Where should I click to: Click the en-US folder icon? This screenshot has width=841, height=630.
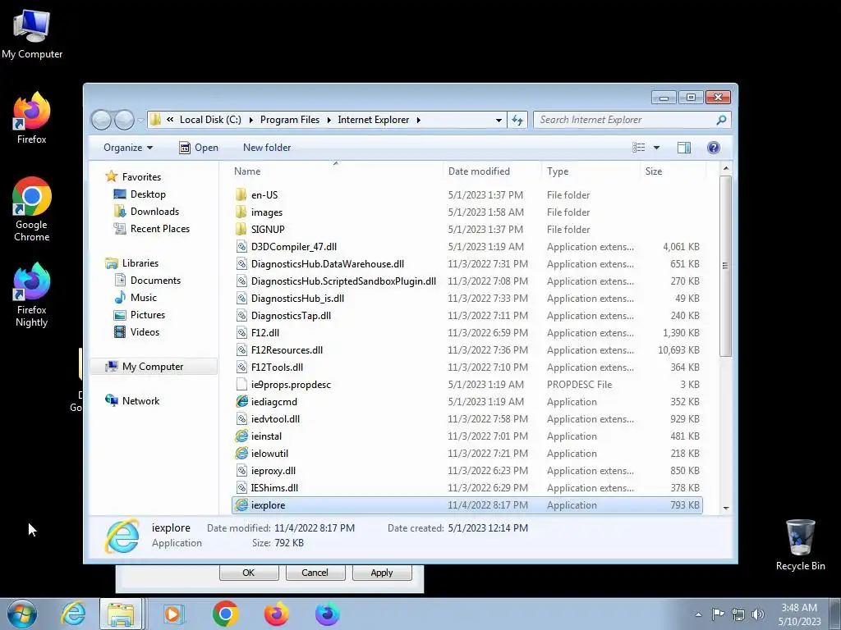click(241, 195)
